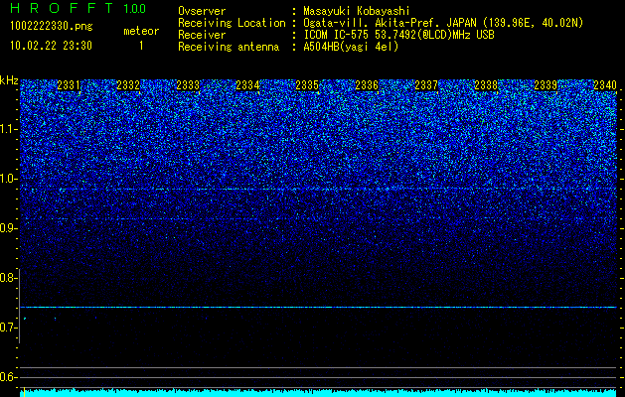Click the kHz axis unit label
This screenshot has height=397, width=625.
pos(9,80)
